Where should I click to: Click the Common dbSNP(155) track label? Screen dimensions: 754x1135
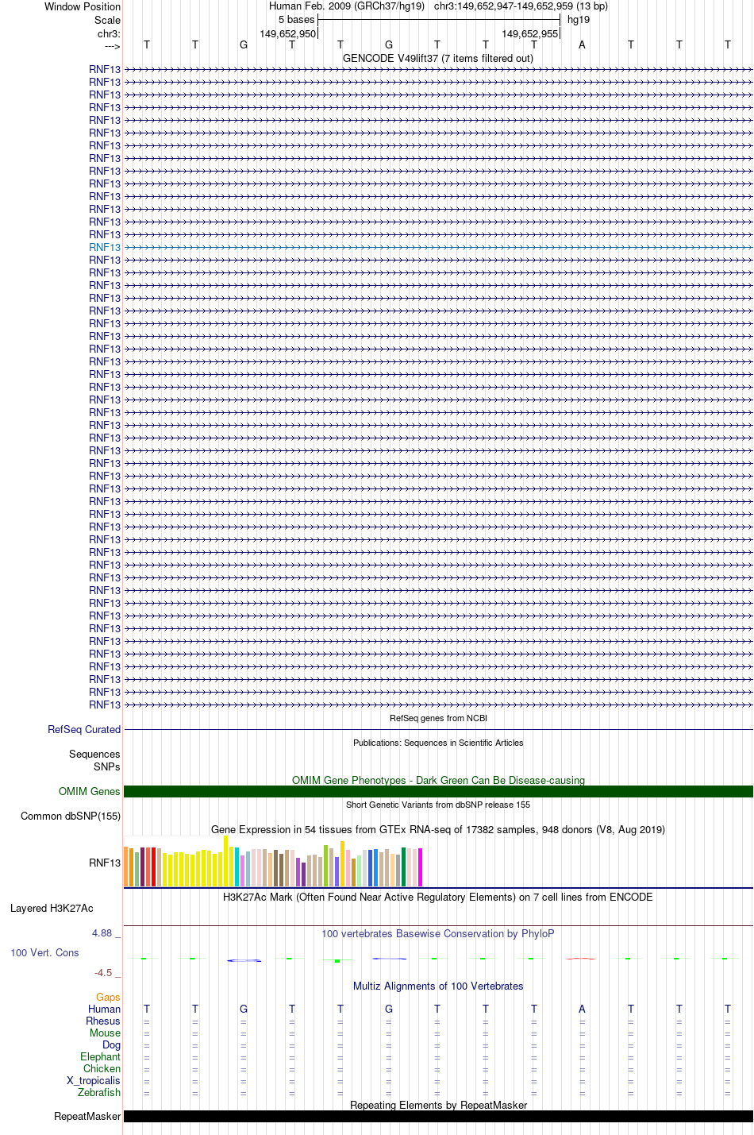pos(71,816)
